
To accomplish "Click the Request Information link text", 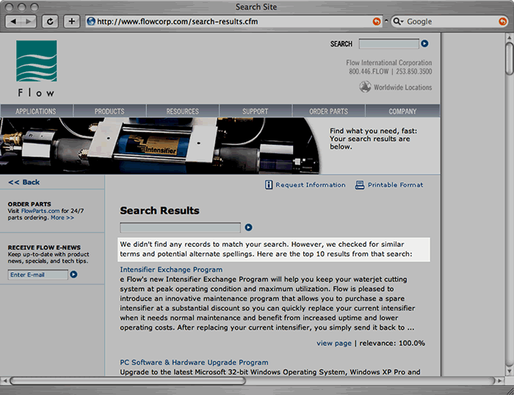I will click(x=311, y=185).
